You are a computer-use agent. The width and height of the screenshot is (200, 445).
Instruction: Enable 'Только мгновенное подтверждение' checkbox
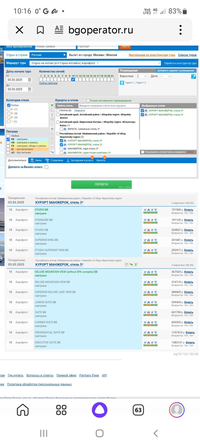[x=88, y=101]
